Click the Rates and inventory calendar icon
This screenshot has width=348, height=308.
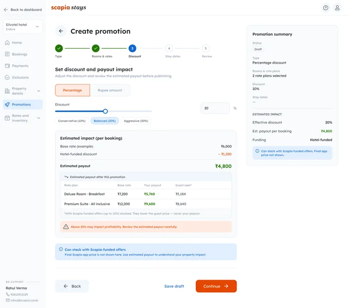point(7,118)
